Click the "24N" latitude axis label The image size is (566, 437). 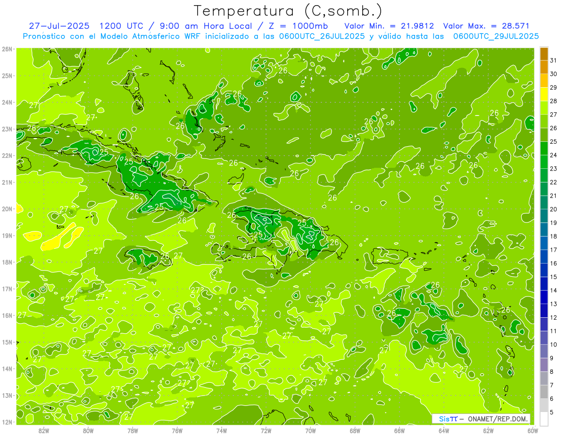tap(7, 102)
